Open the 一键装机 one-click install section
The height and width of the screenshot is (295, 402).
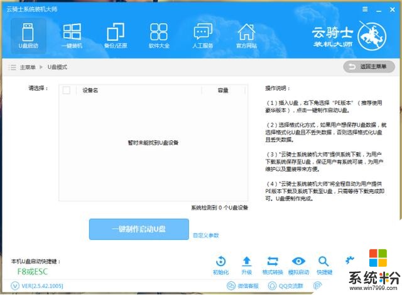(72, 36)
